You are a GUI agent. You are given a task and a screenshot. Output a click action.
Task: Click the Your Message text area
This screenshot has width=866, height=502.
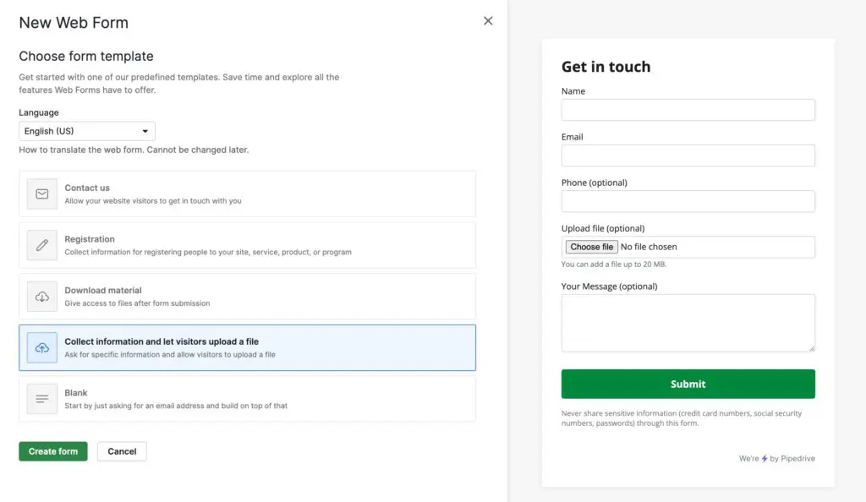coord(688,322)
